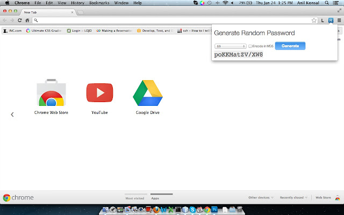Screen dimensions: 344x215
Task: Open the Chrome hamburger menu
Action: point(339,20)
